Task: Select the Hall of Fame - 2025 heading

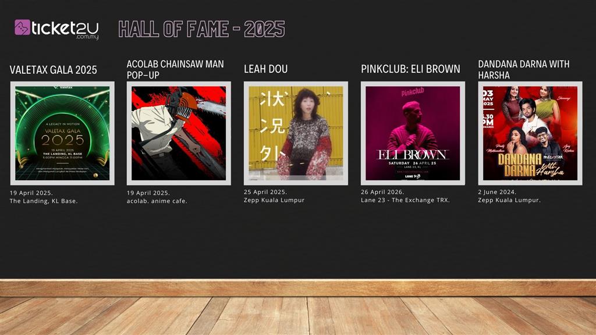Action: (201, 28)
